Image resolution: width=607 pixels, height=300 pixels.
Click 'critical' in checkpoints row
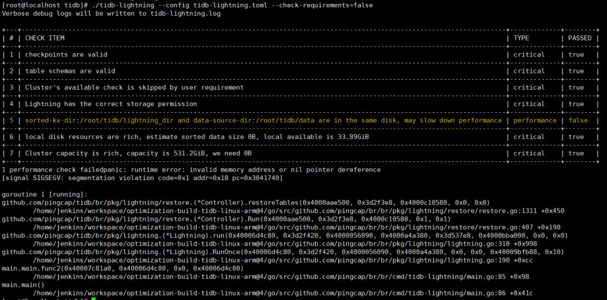coord(529,55)
